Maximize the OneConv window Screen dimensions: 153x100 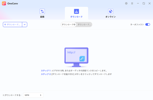(144, 3)
